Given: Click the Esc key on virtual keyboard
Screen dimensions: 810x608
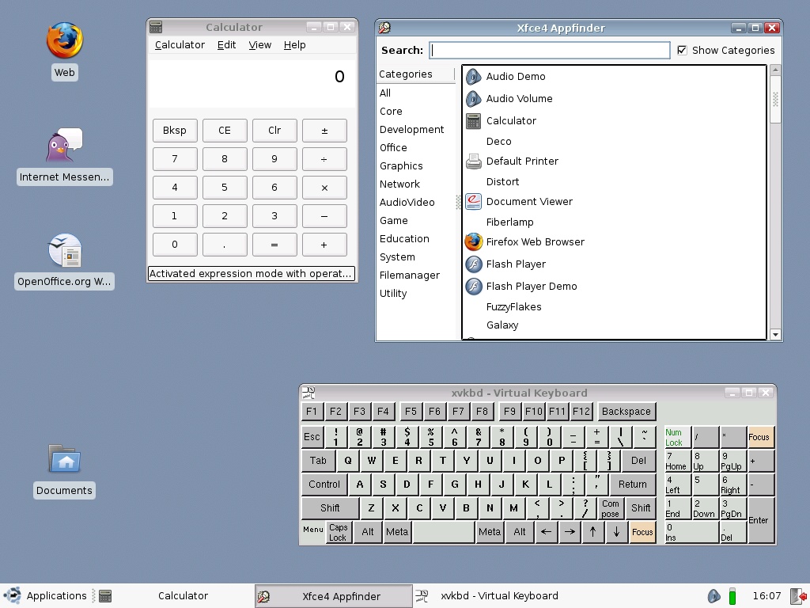Looking at the screenshot, I should [x=312, y=437].
